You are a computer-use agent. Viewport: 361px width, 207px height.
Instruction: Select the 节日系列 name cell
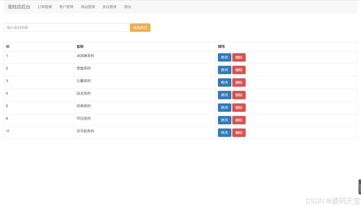pos(145,120)
